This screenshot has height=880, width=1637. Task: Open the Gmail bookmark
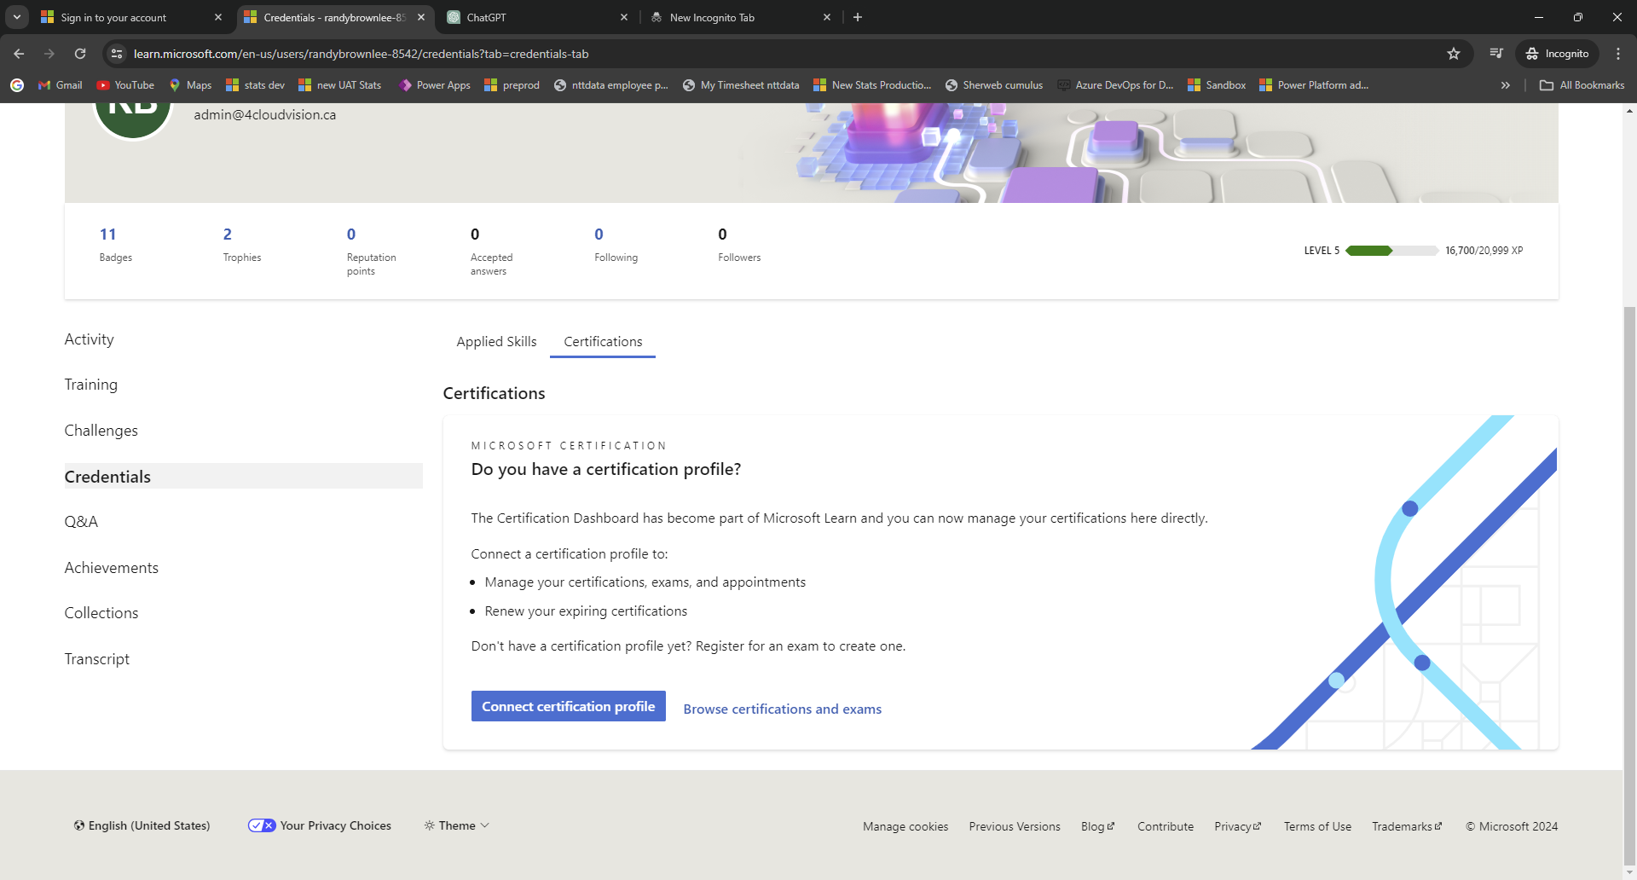pyautogui.click(x=59, y=84)
